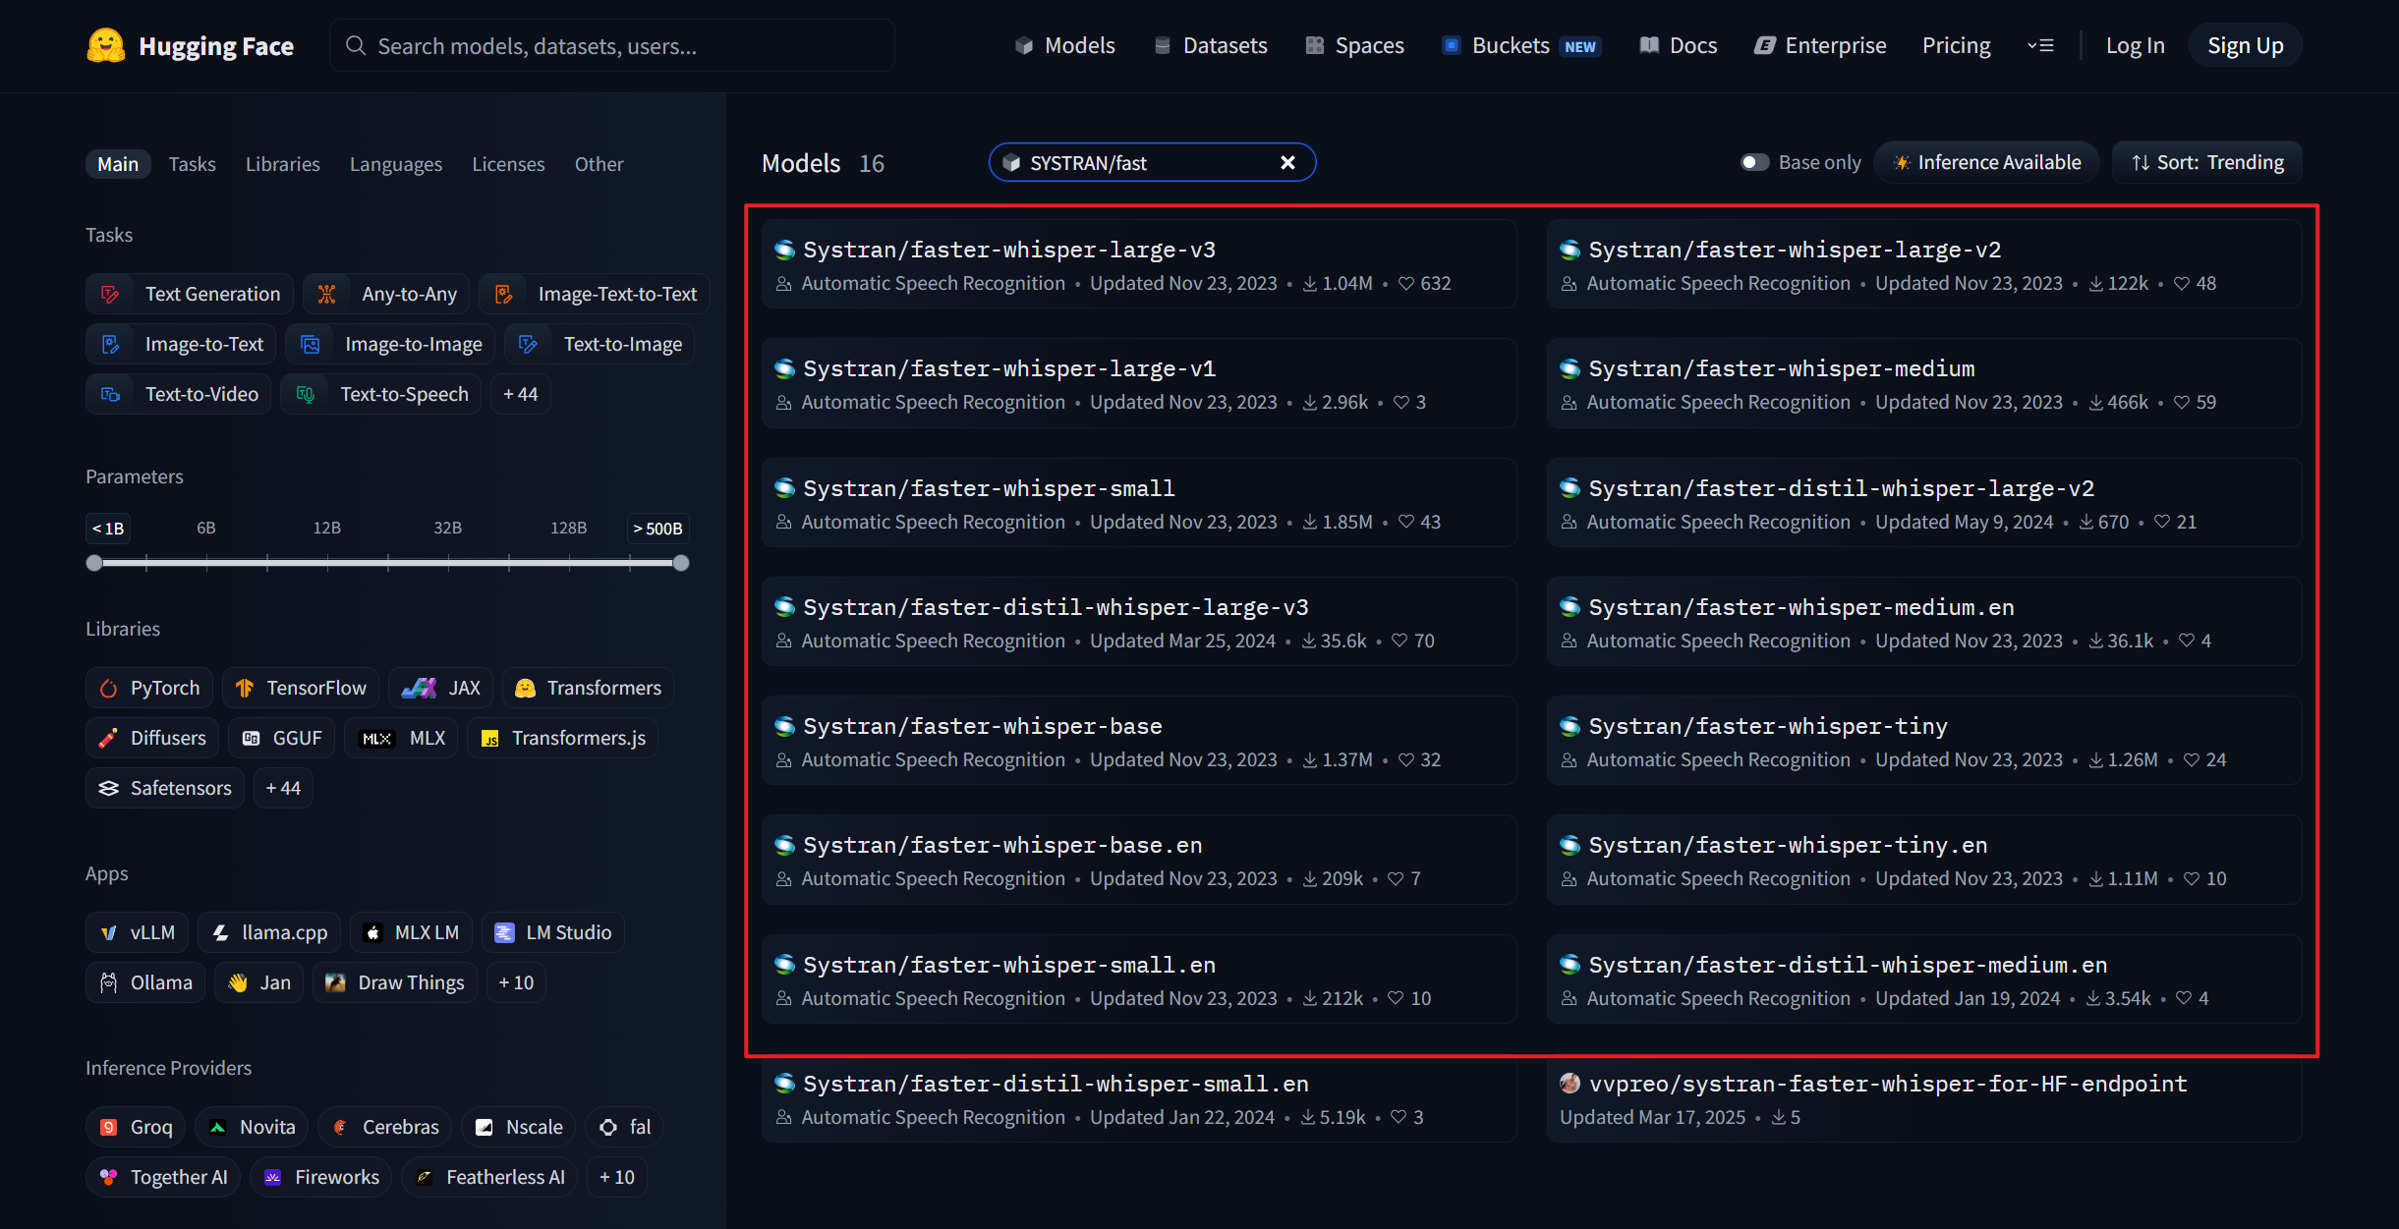Open the Languages filter tab
This screenshot has height=1229, width=2399.
click(x=396, y=164)
